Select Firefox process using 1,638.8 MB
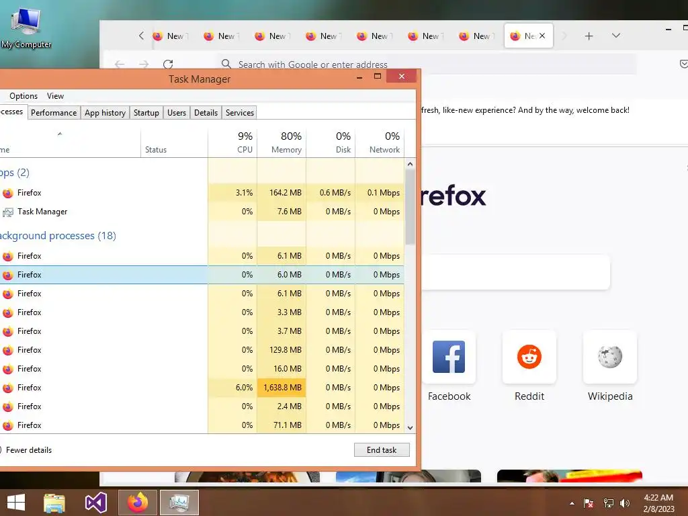Viewport: 688px width, 516px height. (202, 388)
